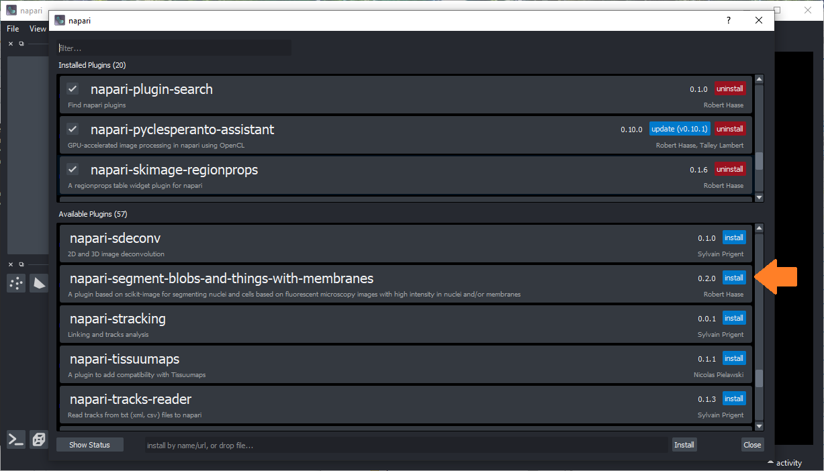
Task: Update pyclesperanto-assistant to v0.10.1
Action: click(x=680, y=129)
